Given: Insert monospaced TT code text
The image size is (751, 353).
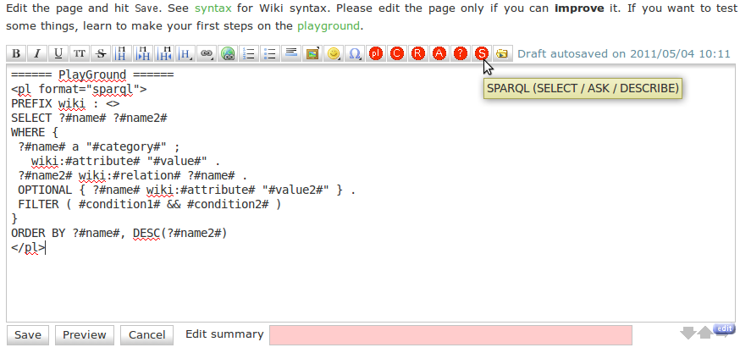Looking at the screenshot, I should click(80, 53).
